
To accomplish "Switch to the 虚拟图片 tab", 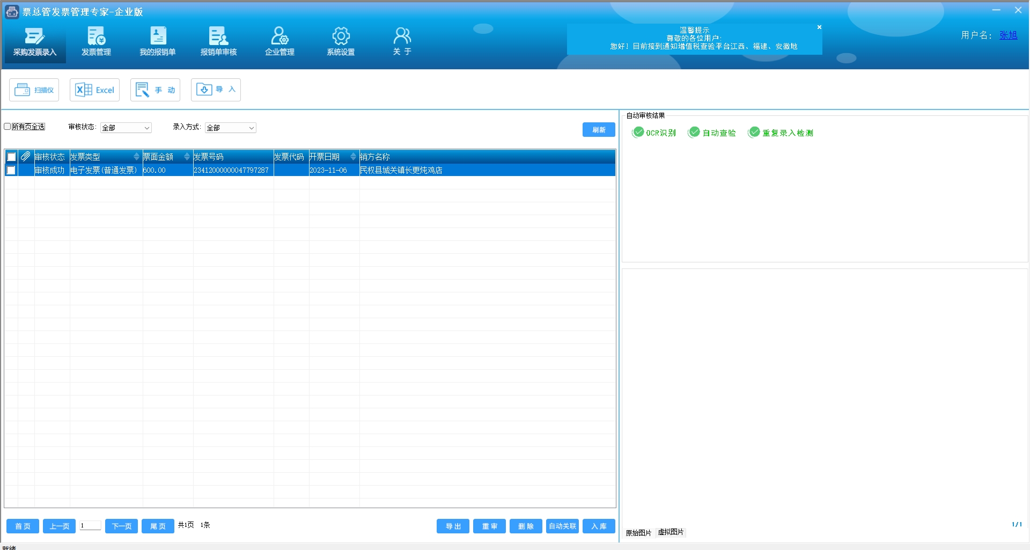I will [x=671, y=532].
